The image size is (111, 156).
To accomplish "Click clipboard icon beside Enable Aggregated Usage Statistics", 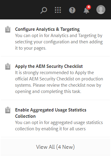I will coord(8,110).
